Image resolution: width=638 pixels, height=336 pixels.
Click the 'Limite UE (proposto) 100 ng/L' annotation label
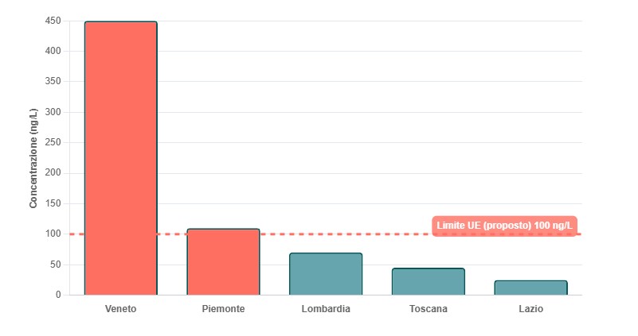[504, 226]
